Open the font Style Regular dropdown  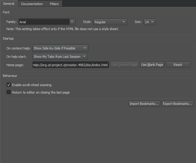click(x=110, y=22)
